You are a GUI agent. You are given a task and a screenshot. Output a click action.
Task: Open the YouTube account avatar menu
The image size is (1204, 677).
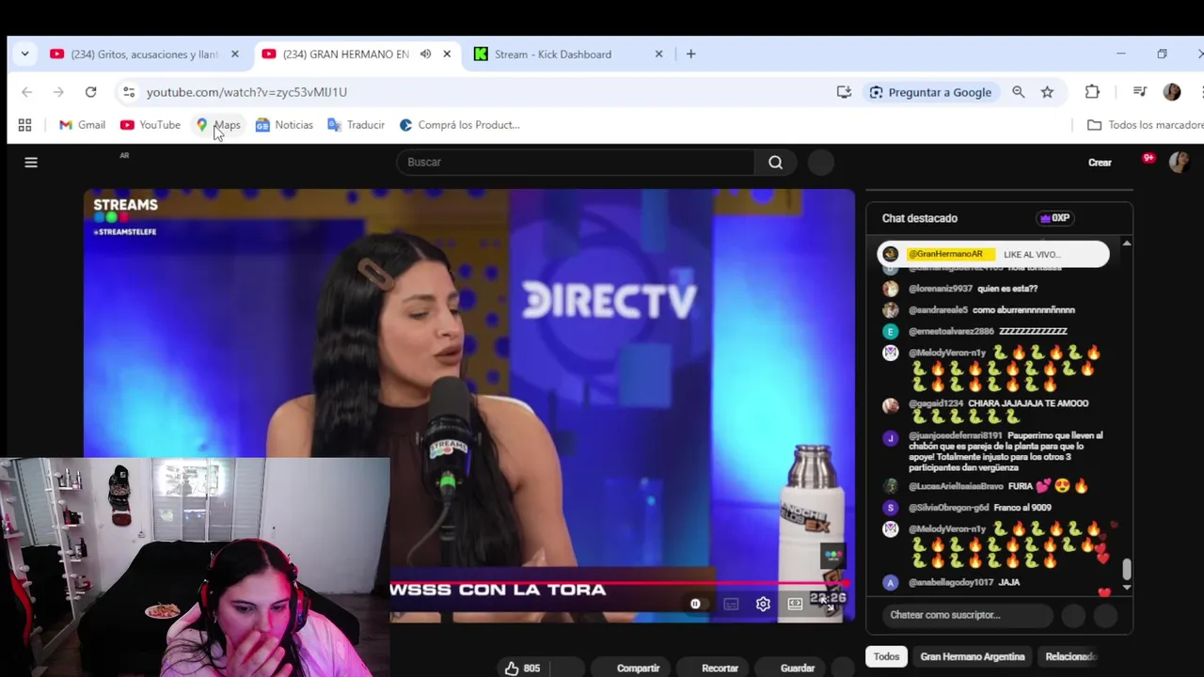(1179, 162)
